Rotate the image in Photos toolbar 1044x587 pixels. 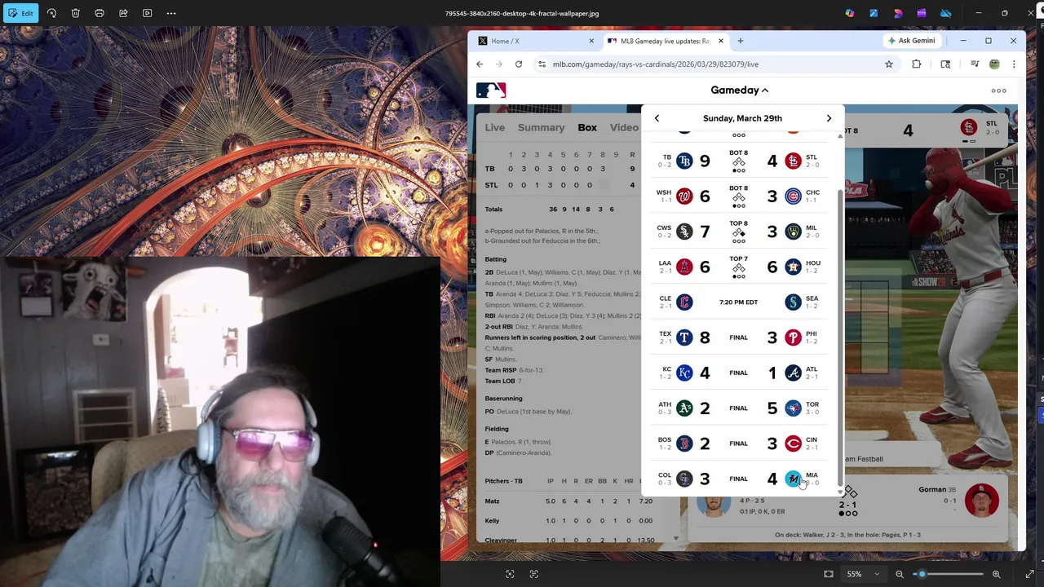tap(51, 13)
